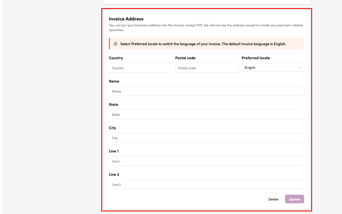Viewport: 342px width, 214px height.
Task: Click the Preferred locale label
Action: (x=256, y=58)
